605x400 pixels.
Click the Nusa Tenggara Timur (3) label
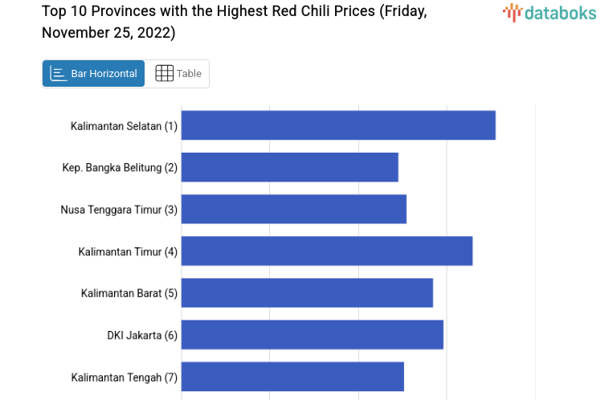[x=119, y=210]
